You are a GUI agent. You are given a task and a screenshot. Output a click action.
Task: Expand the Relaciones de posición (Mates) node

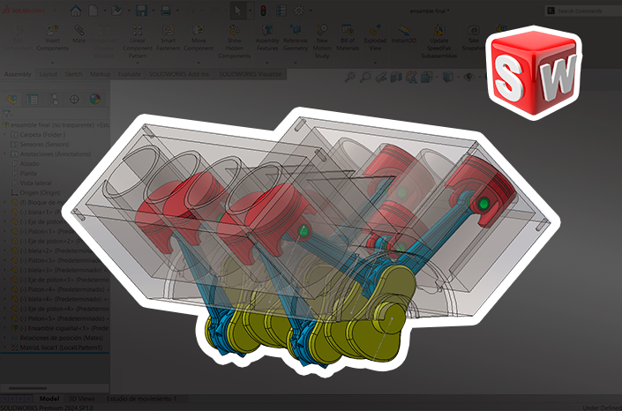(5, 338)
